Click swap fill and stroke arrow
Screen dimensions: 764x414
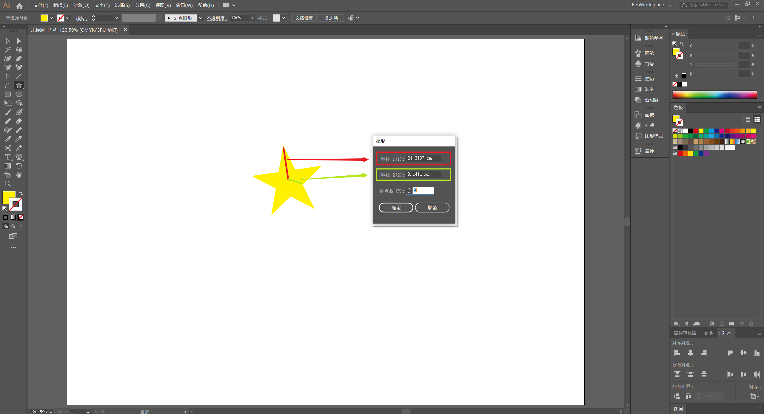(21, 193)
